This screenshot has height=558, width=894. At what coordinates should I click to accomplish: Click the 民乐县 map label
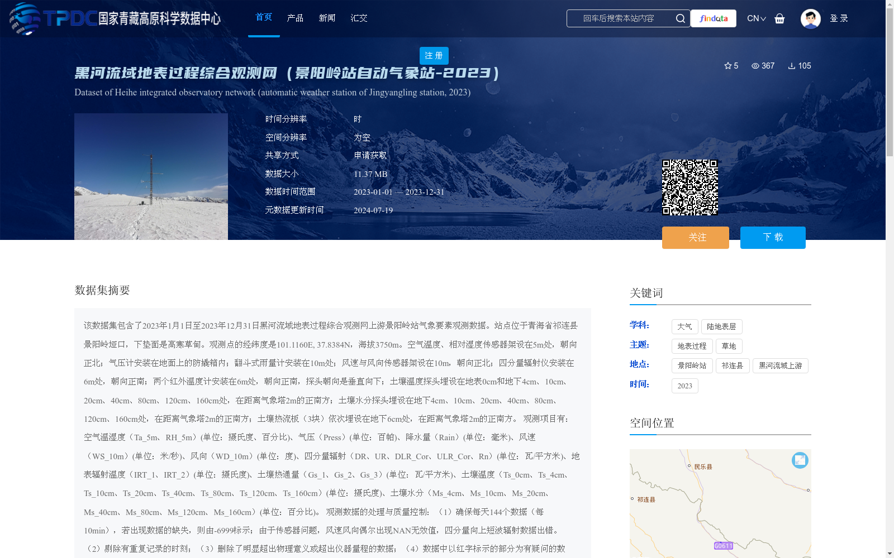pyautogui.click(x=703, y=466)
